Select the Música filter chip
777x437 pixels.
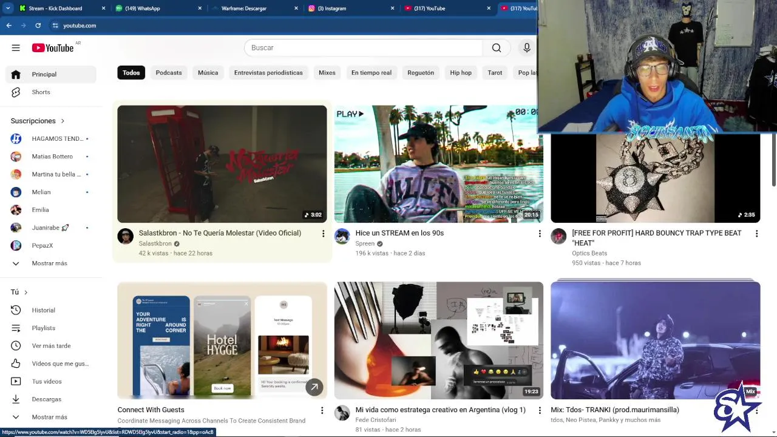(208, 73)
